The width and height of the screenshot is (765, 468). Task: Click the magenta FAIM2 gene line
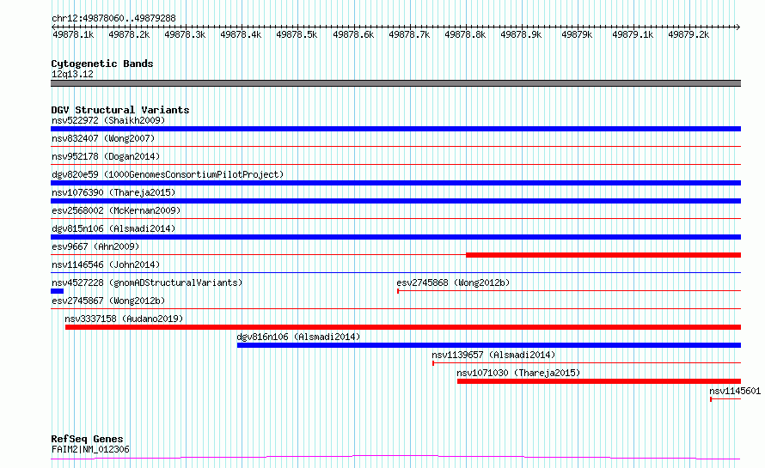[x=395, y=458]
